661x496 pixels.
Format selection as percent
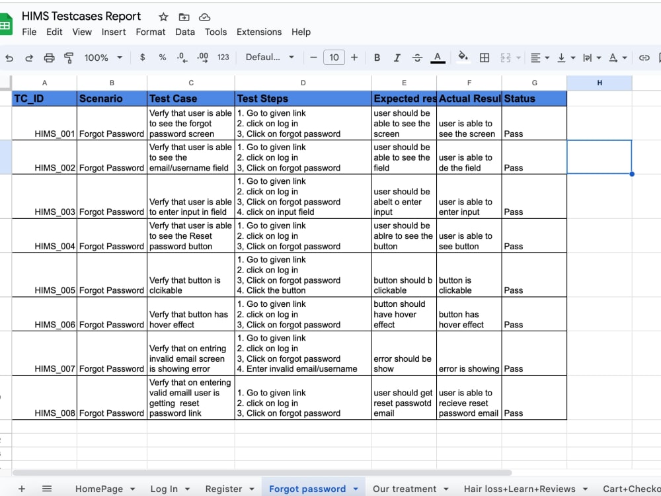(163, 58)
